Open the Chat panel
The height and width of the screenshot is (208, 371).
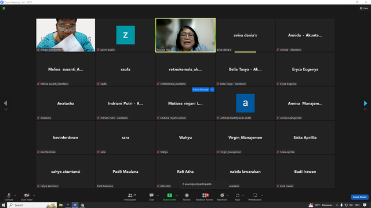(x=151, y=196)
